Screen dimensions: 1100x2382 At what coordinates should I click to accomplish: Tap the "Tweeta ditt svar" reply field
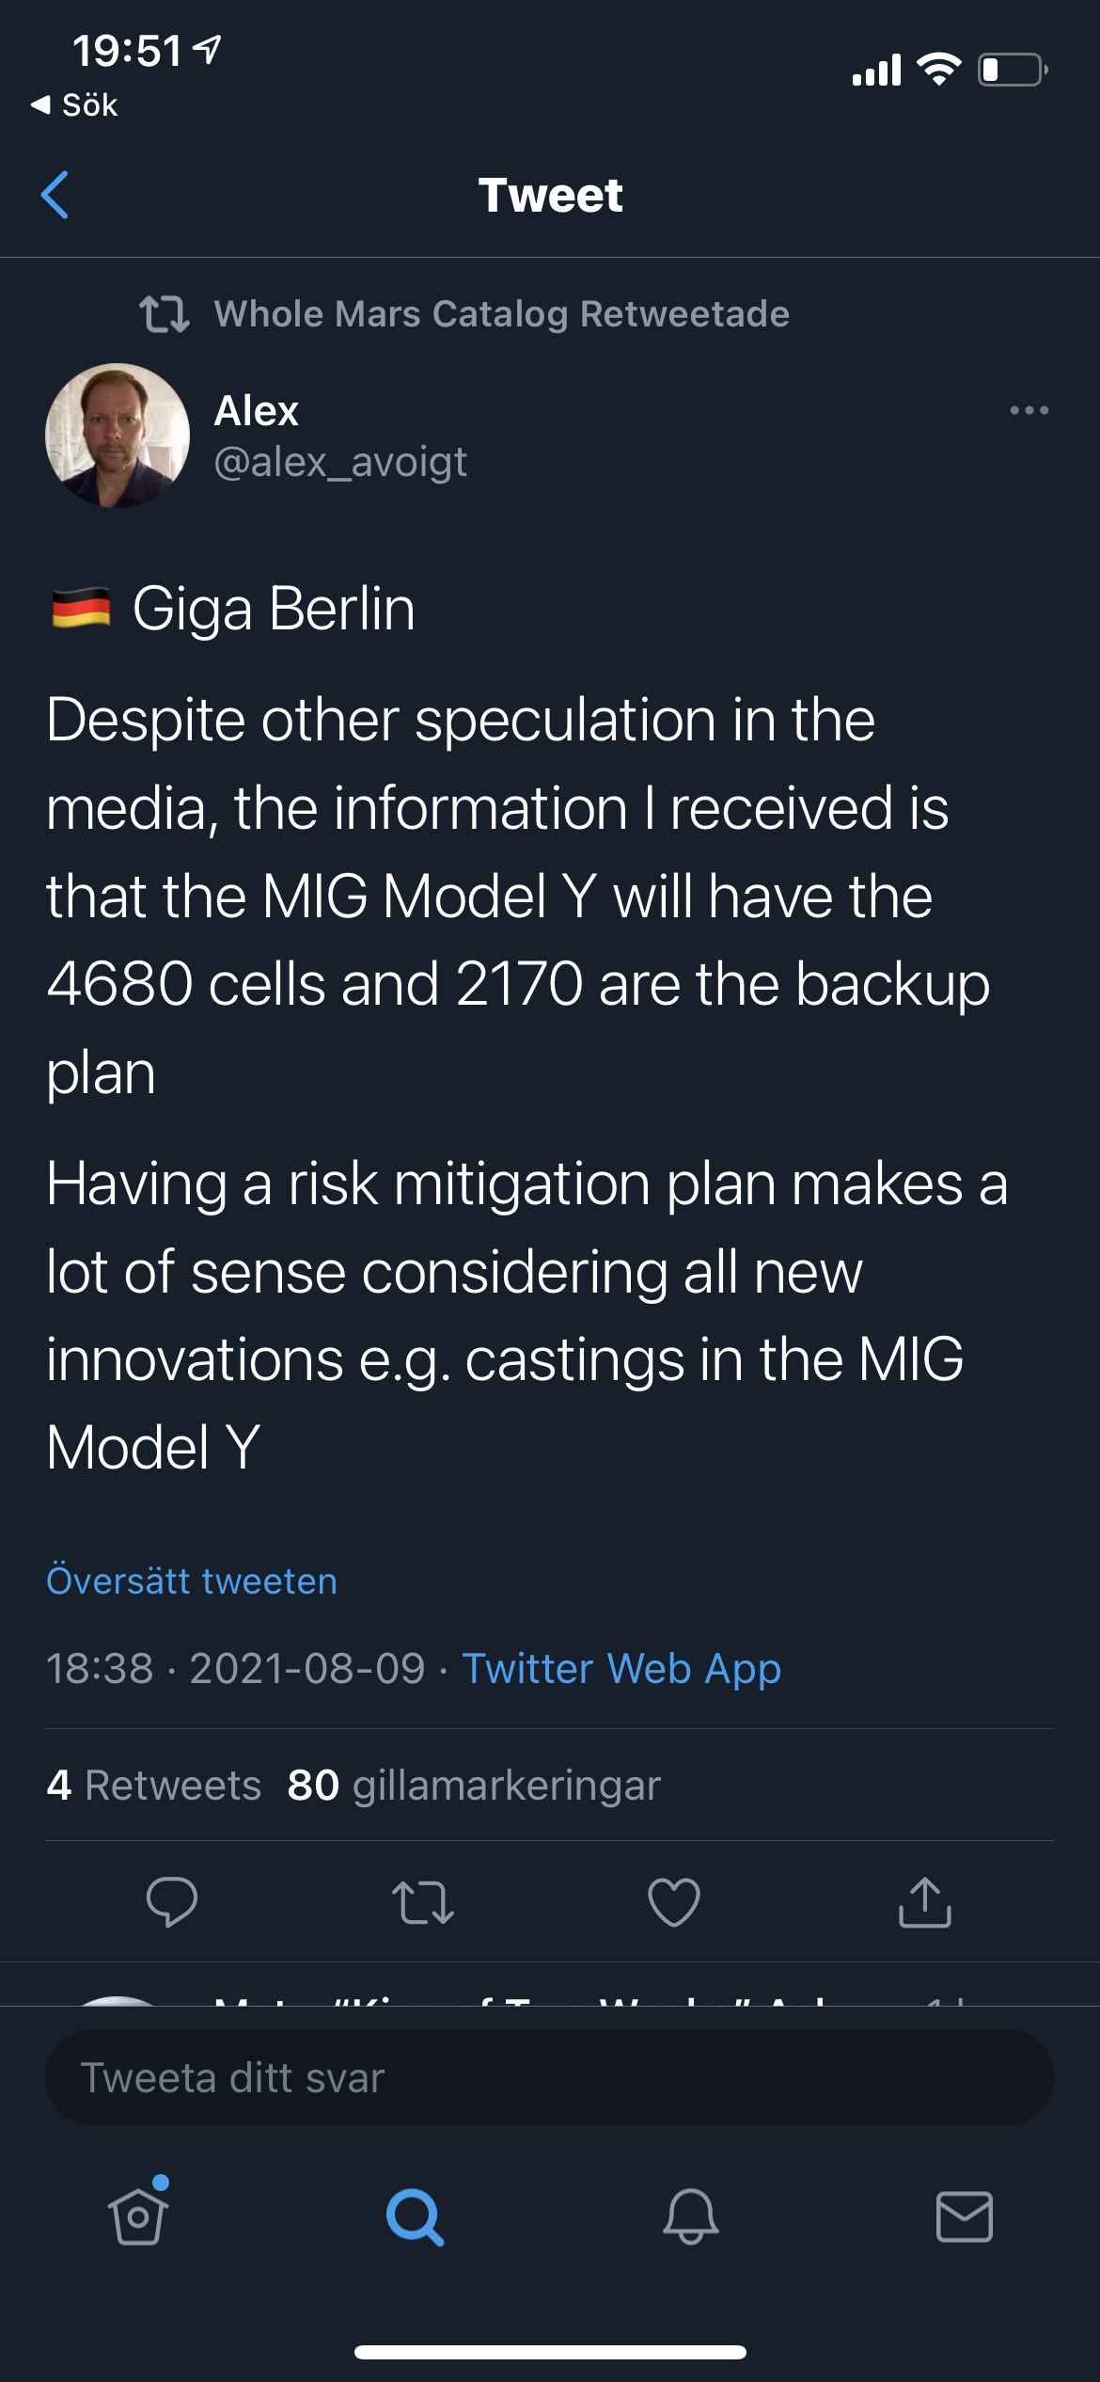point(550,2077)
